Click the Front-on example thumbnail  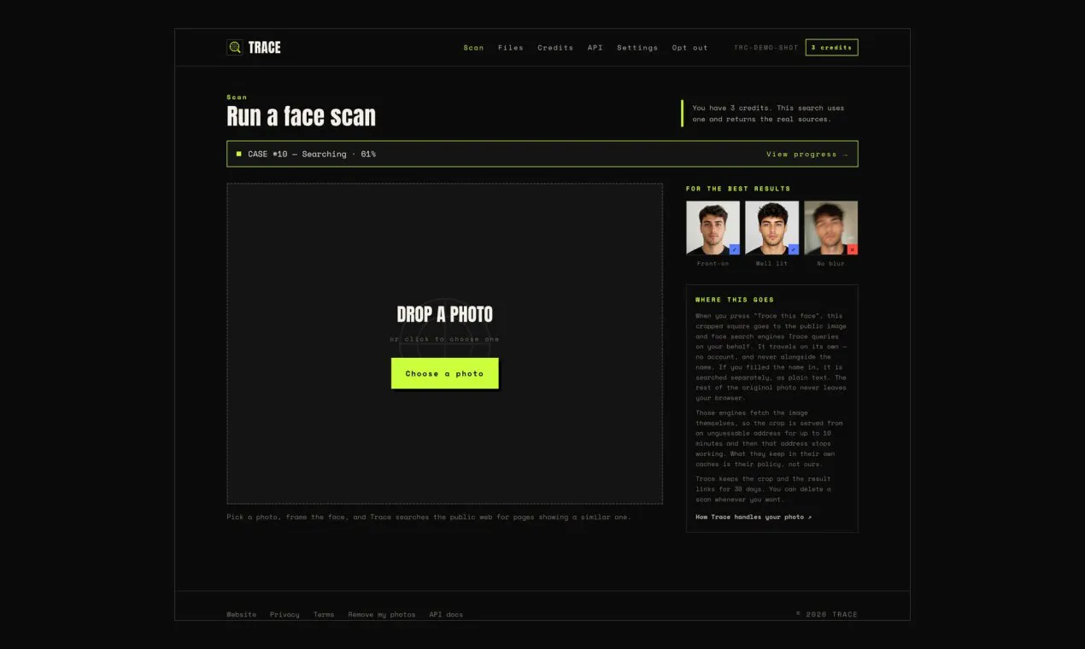[713, 228]
